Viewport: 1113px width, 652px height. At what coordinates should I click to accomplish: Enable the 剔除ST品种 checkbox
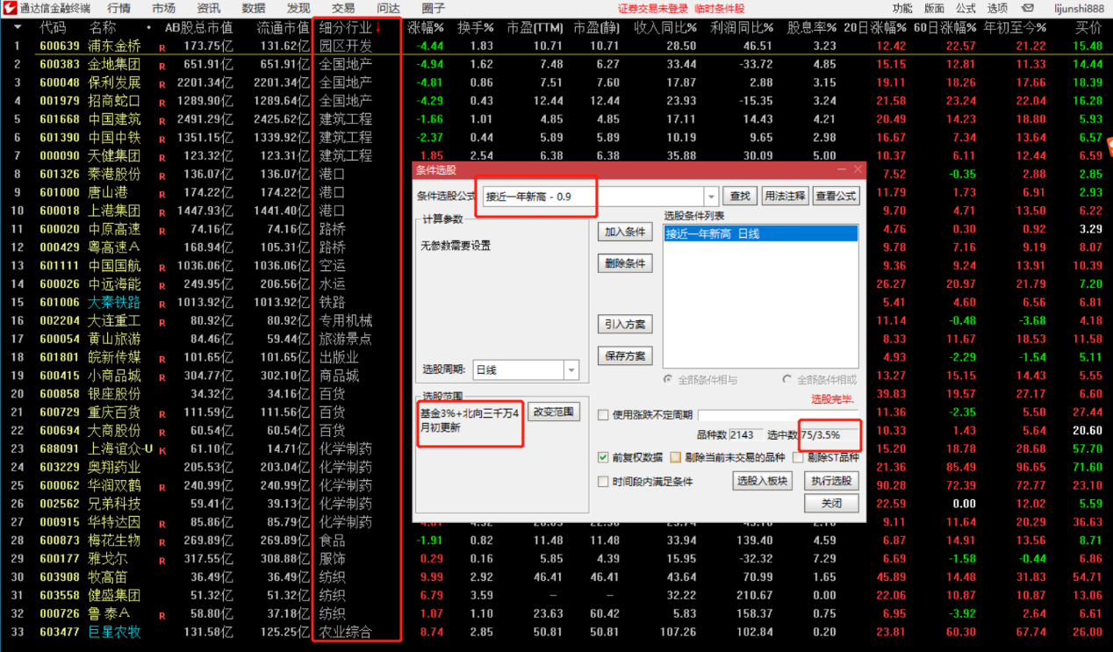click(800, 457)
